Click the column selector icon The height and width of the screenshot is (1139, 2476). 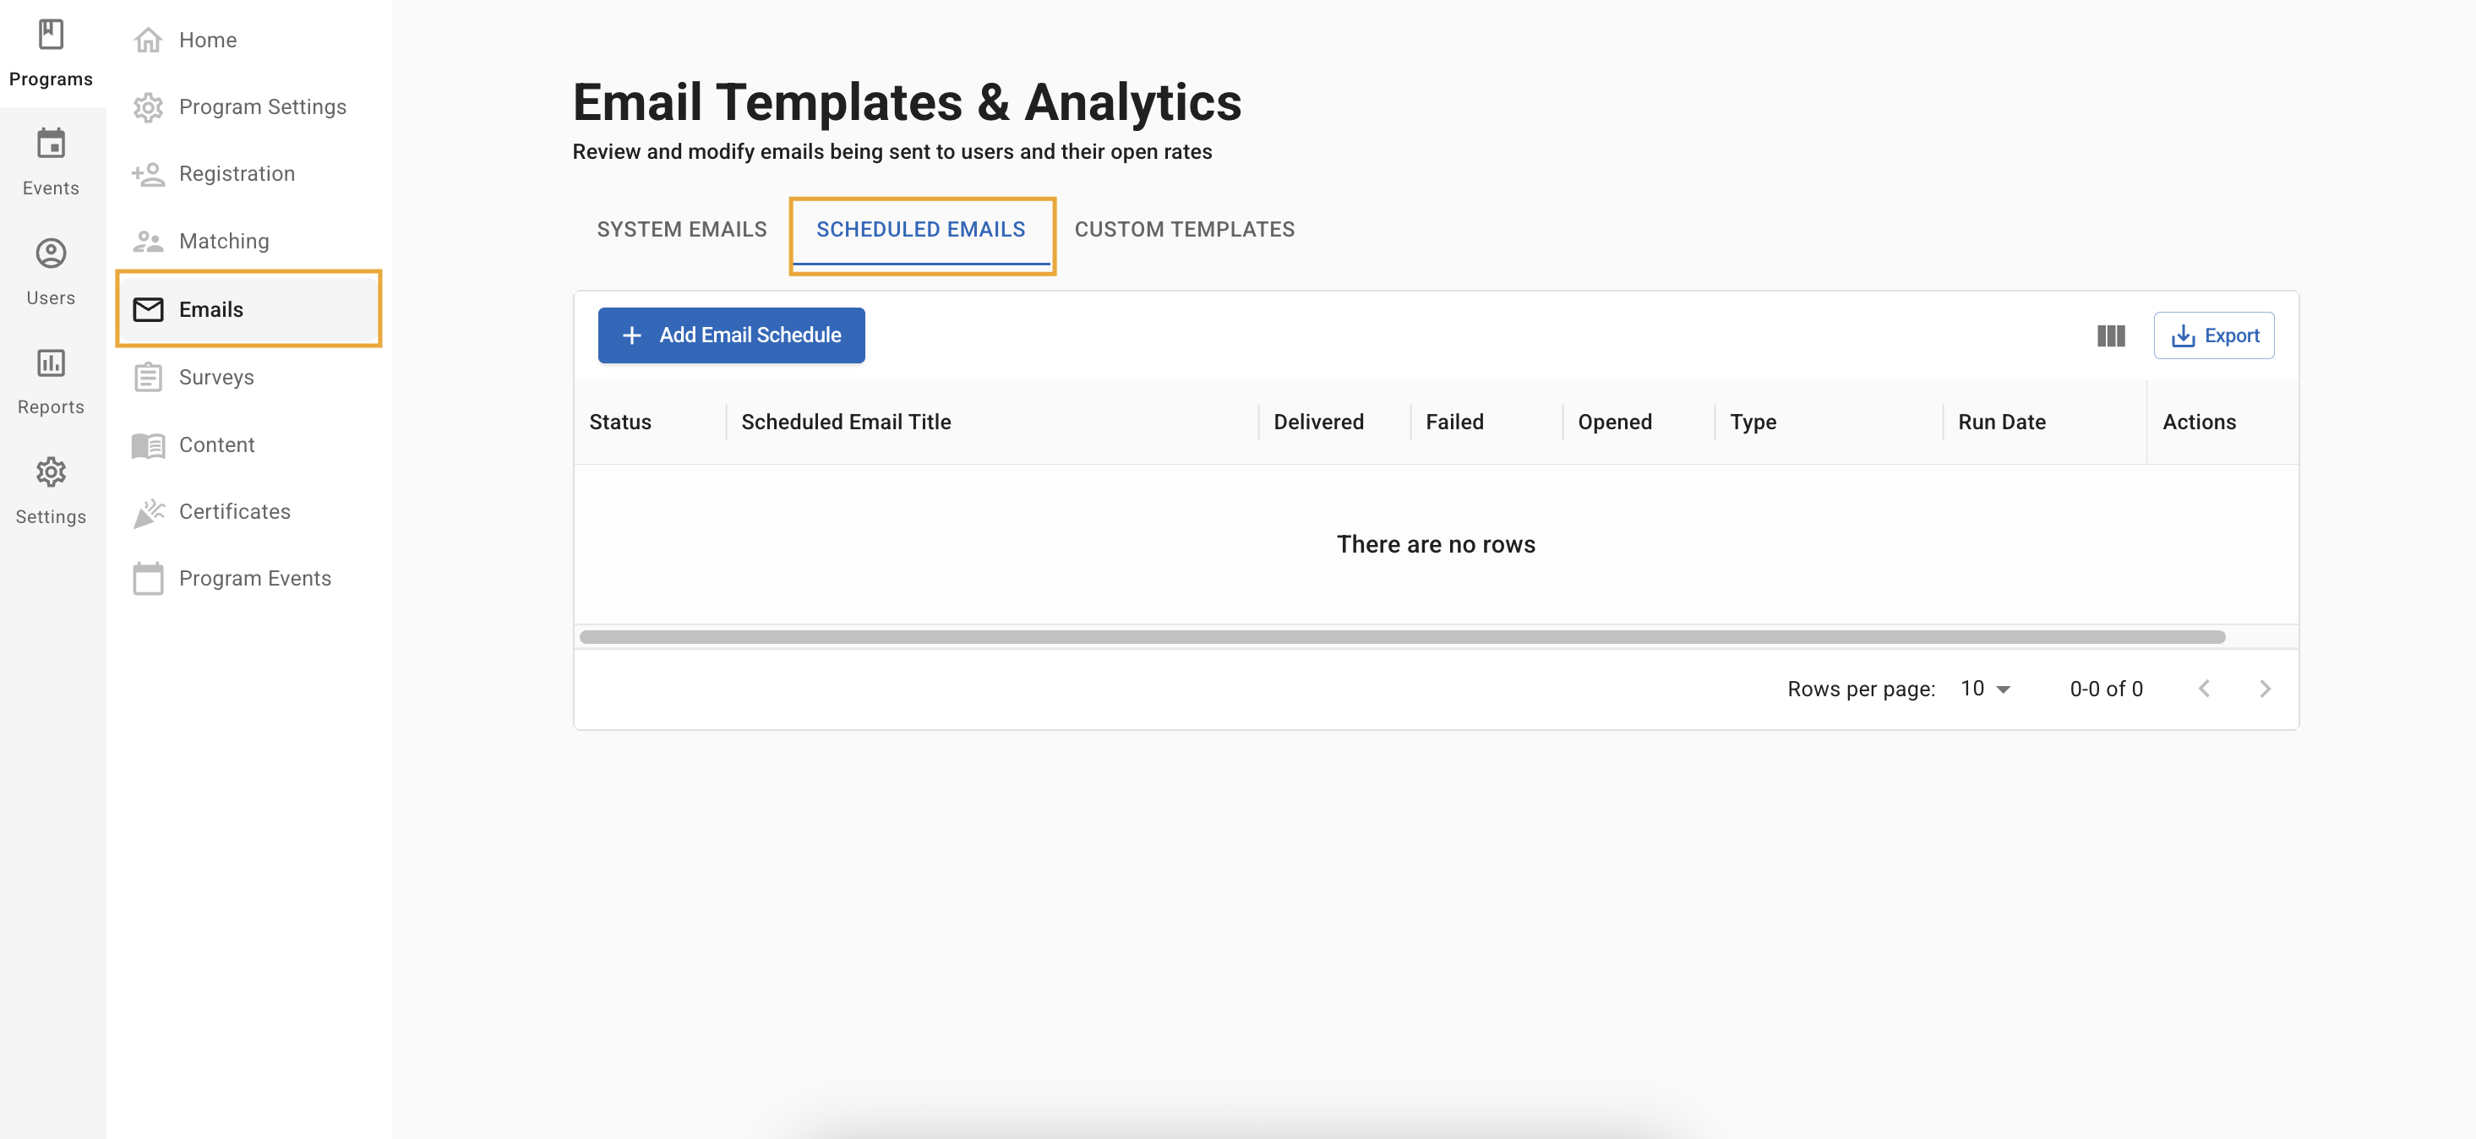(x=2110, y=335)
